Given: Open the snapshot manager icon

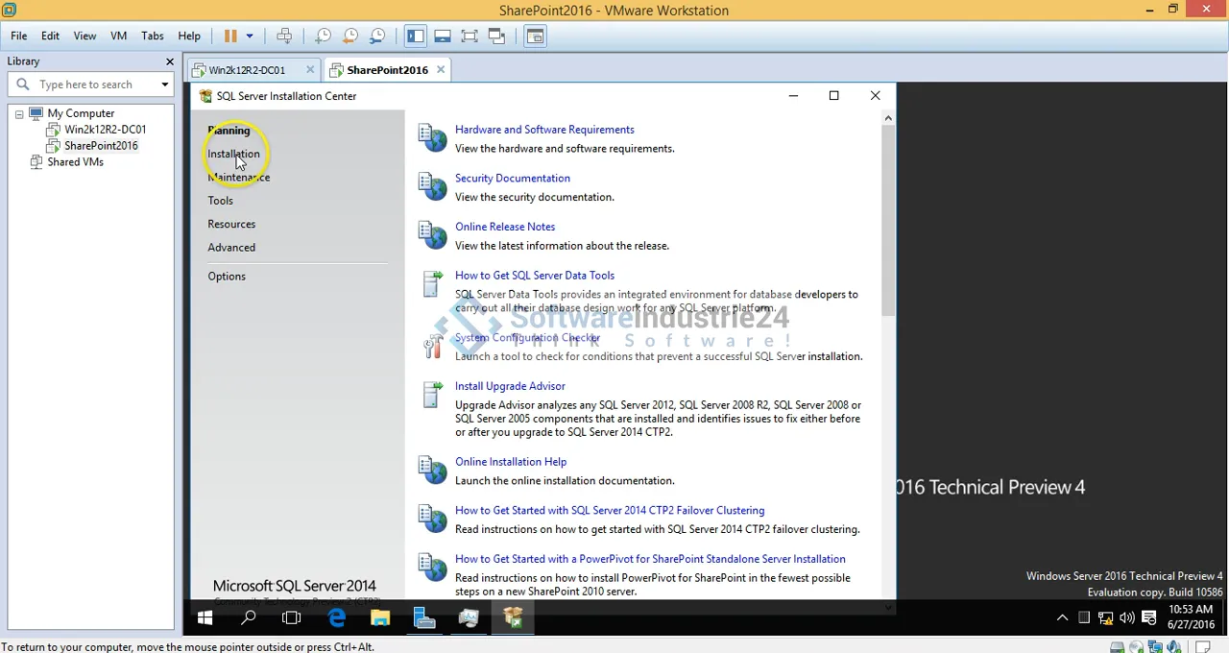Looking at the screenshot, I should [377, 36].
